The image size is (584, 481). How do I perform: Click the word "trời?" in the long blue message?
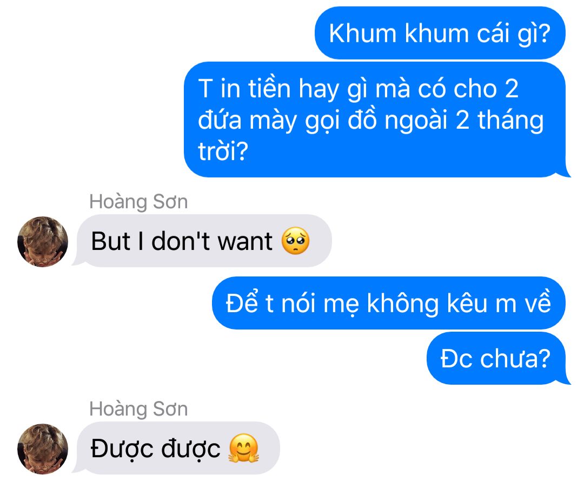[x=223, y=151]
